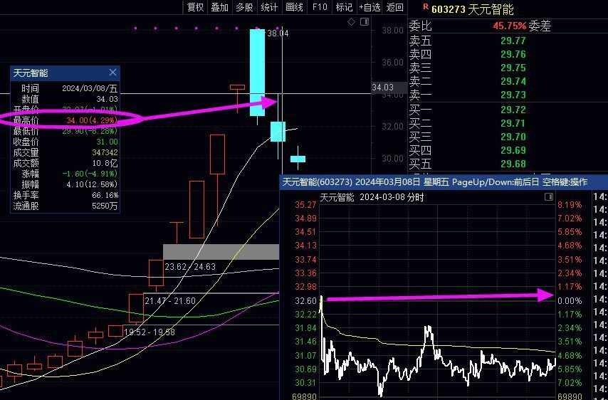Select 卖五 price 29.77
The height and width of the screenshot is (400, 608).
(513, 41)
